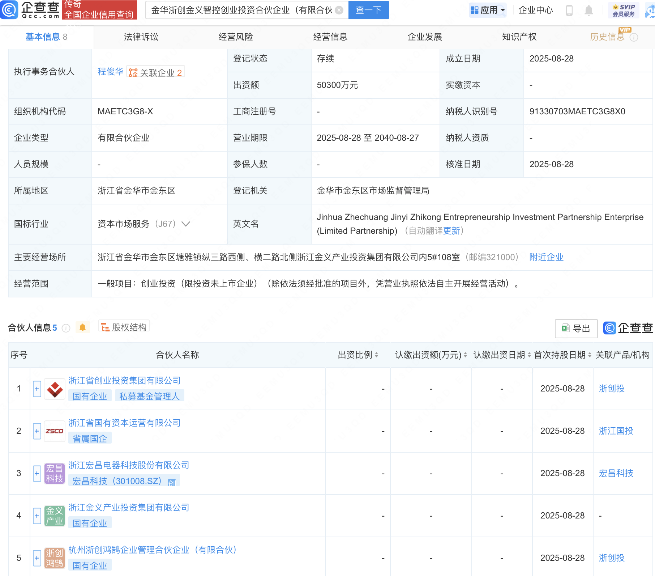The width and height of the screenshot is (655, 576).
Task: Click the 浙创鸿鹄 logo
Action: click(x=55, y=558)
